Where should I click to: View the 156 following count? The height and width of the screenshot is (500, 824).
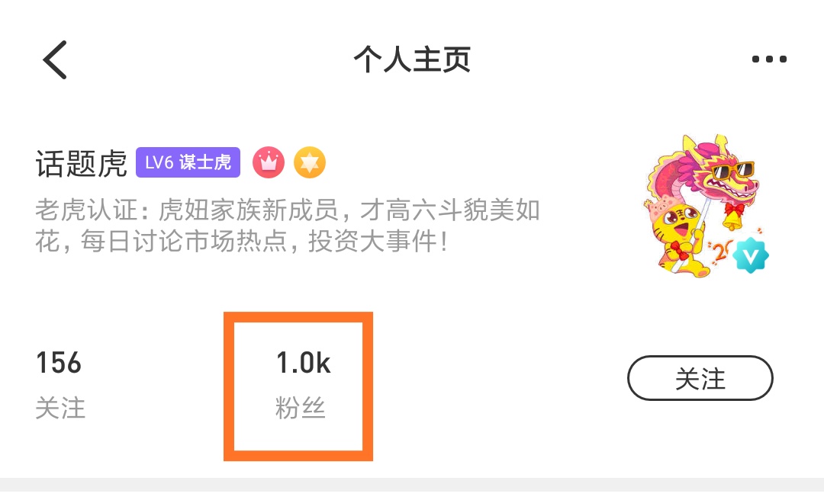click(59, 363)
